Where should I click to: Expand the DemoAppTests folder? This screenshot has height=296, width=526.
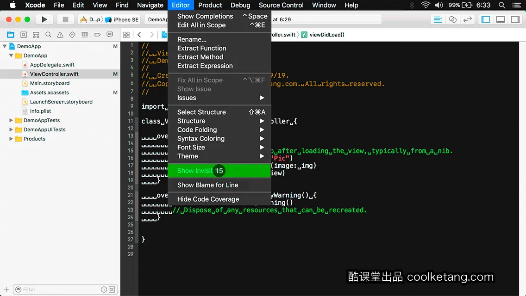coord(11,120)
